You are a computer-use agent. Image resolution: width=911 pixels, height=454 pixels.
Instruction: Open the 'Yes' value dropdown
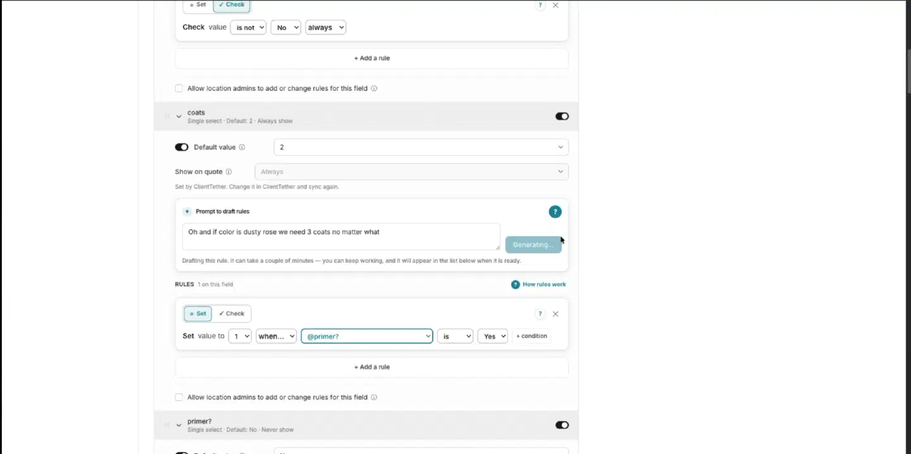pyautogui.click(x=493, y=336)
